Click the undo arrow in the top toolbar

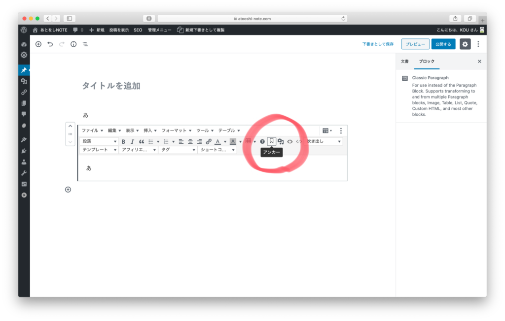tap(50, 44)
